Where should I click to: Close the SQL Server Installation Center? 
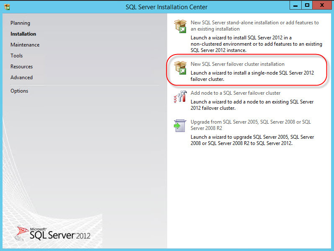[x=322, y=5]
